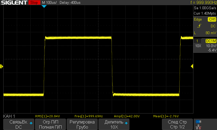Open the Делитель 10X probe menu
This screenshot has height=130, width=217.
114,124
